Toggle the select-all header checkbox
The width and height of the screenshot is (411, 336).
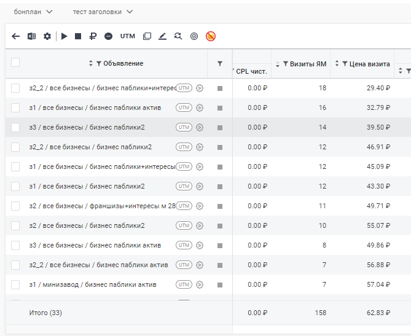coord(15,63)
